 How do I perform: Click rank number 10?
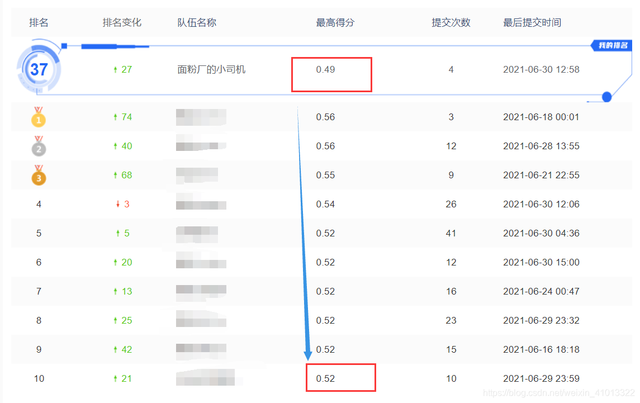[39, 378]
